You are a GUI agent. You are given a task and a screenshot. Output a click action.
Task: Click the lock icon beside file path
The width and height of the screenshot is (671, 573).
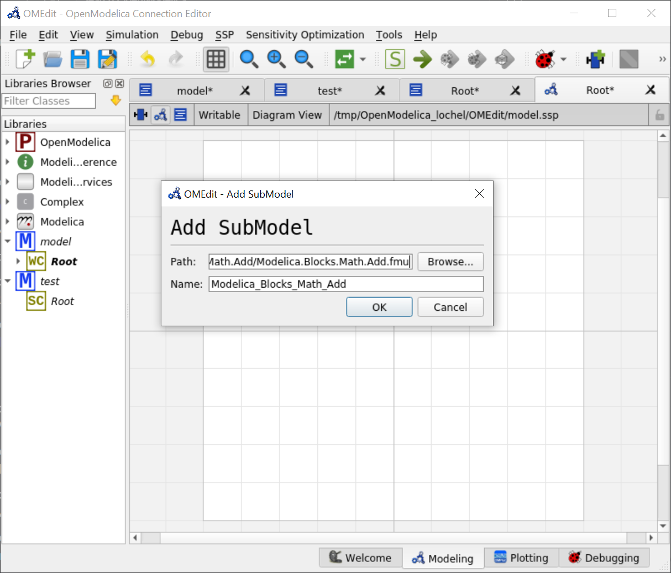pos(659,115)
